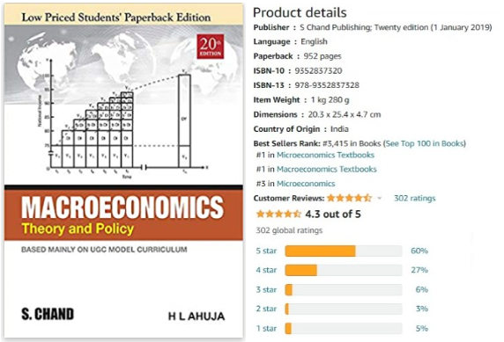The width and height of the screenshot is (504, 342).
Task: Open the Microeconomics category link
Action: [306, 184]
